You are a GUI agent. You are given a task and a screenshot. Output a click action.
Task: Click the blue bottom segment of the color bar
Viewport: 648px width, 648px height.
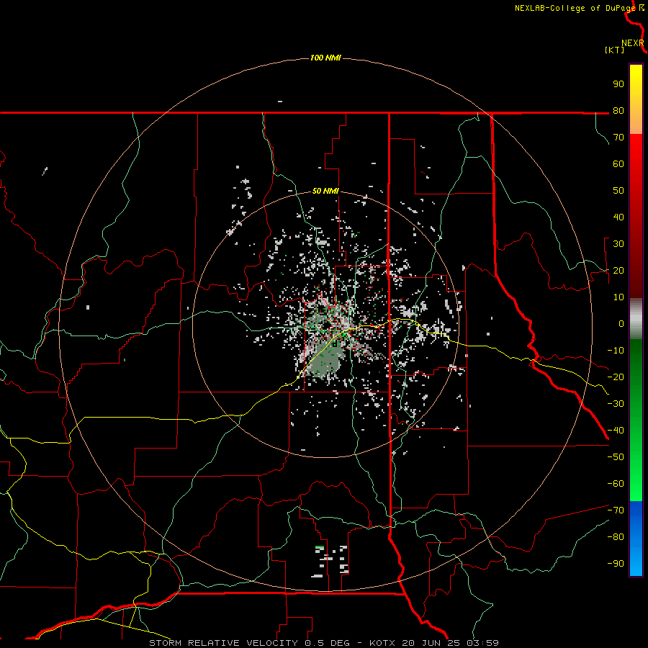636,539
